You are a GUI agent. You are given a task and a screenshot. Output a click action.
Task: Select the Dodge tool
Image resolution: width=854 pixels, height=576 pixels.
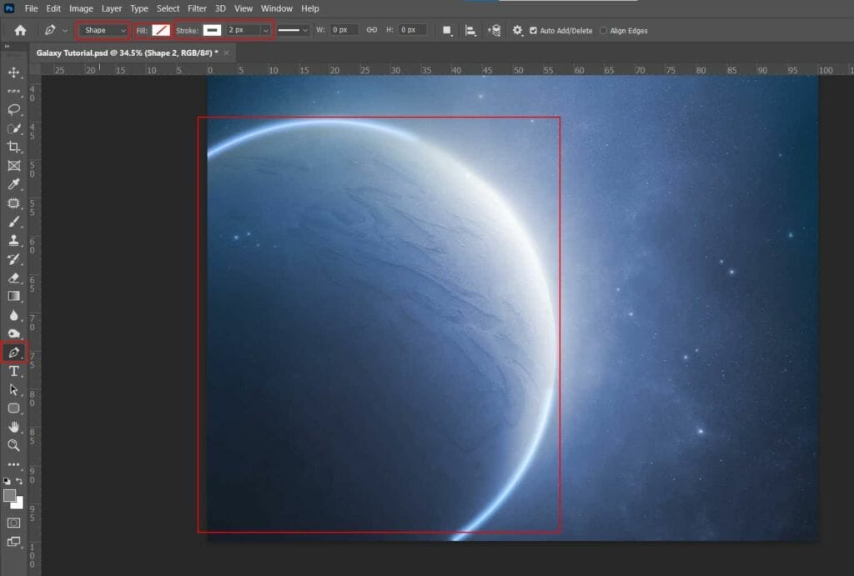(13, 333)
